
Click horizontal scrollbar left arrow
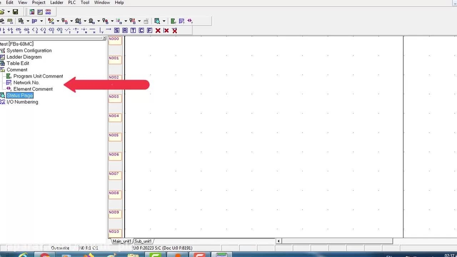(279, 241)
